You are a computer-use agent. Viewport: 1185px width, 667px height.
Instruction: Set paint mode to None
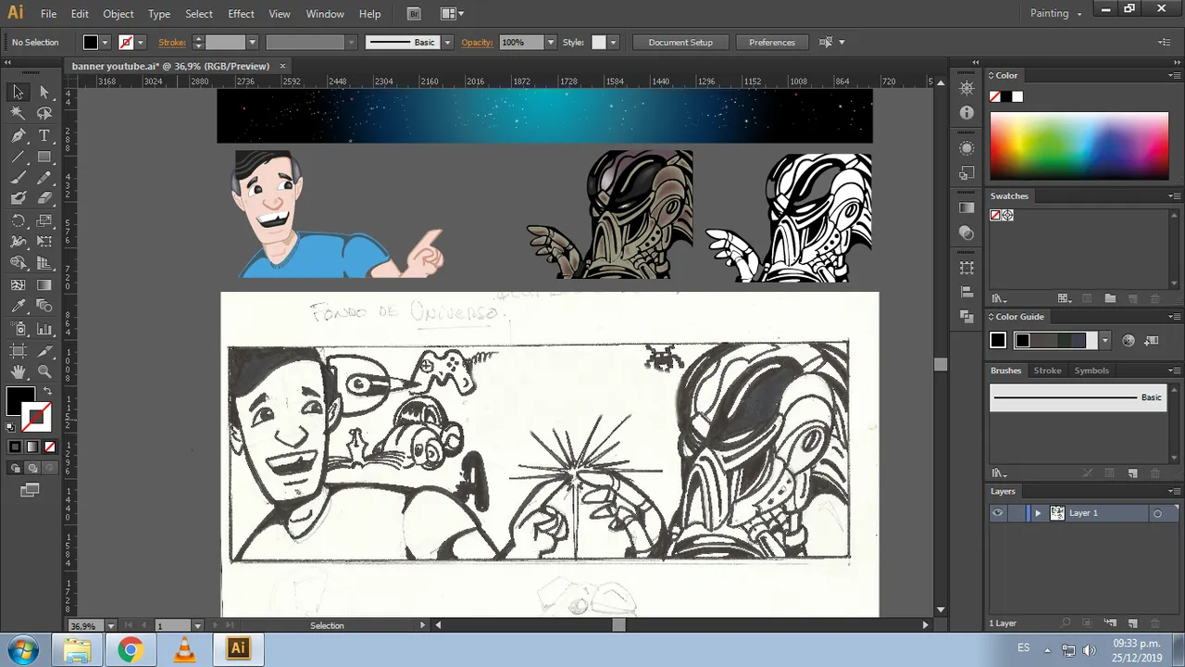click(50, 447)
